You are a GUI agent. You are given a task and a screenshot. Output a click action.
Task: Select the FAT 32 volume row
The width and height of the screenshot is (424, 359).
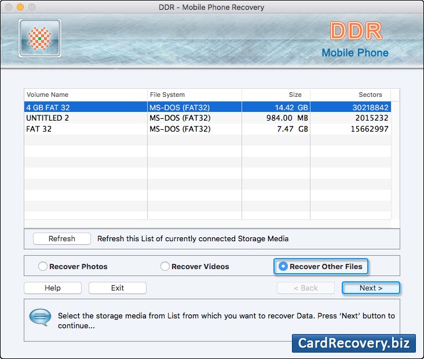point(207,129)
